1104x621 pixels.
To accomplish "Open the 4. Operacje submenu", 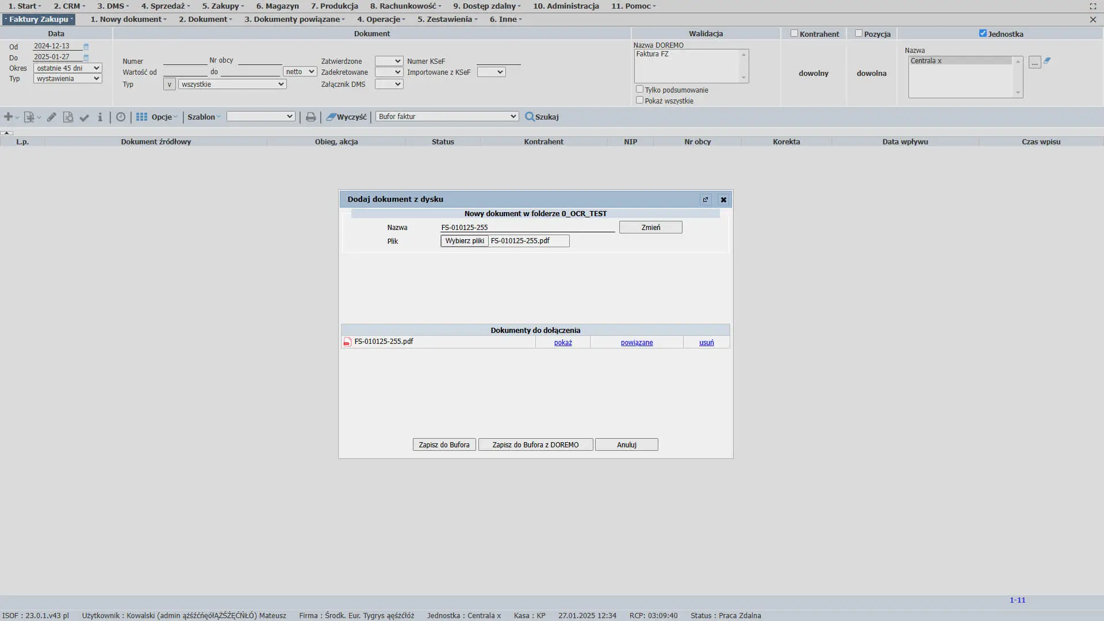I will coord(381,19).
